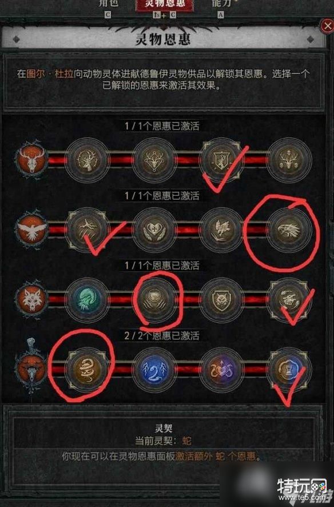Pick the circled eagle head boon
The image size is (334, 507).
290,230
